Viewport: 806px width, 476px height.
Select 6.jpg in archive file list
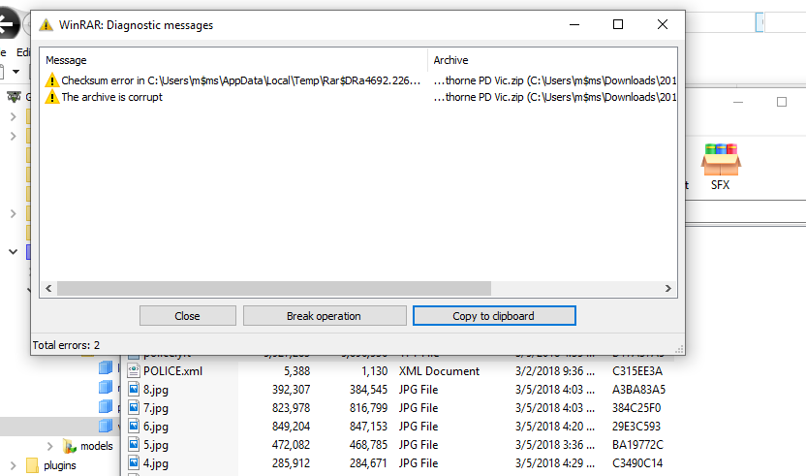pyautogui.click(x=156, y=427)
